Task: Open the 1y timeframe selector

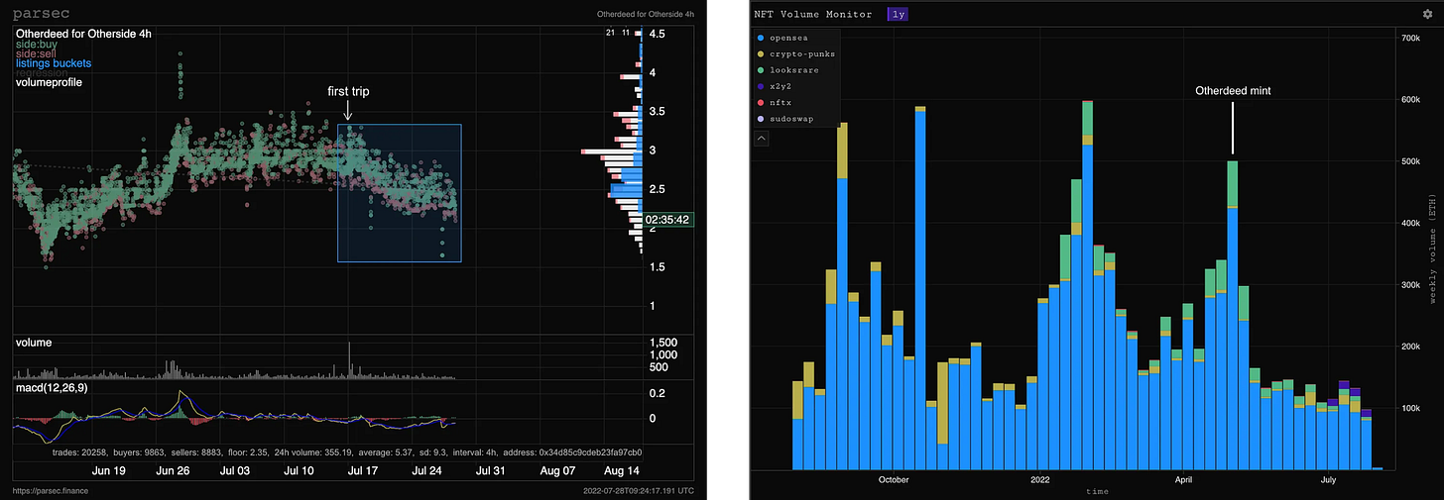Action: click(897, 14)
